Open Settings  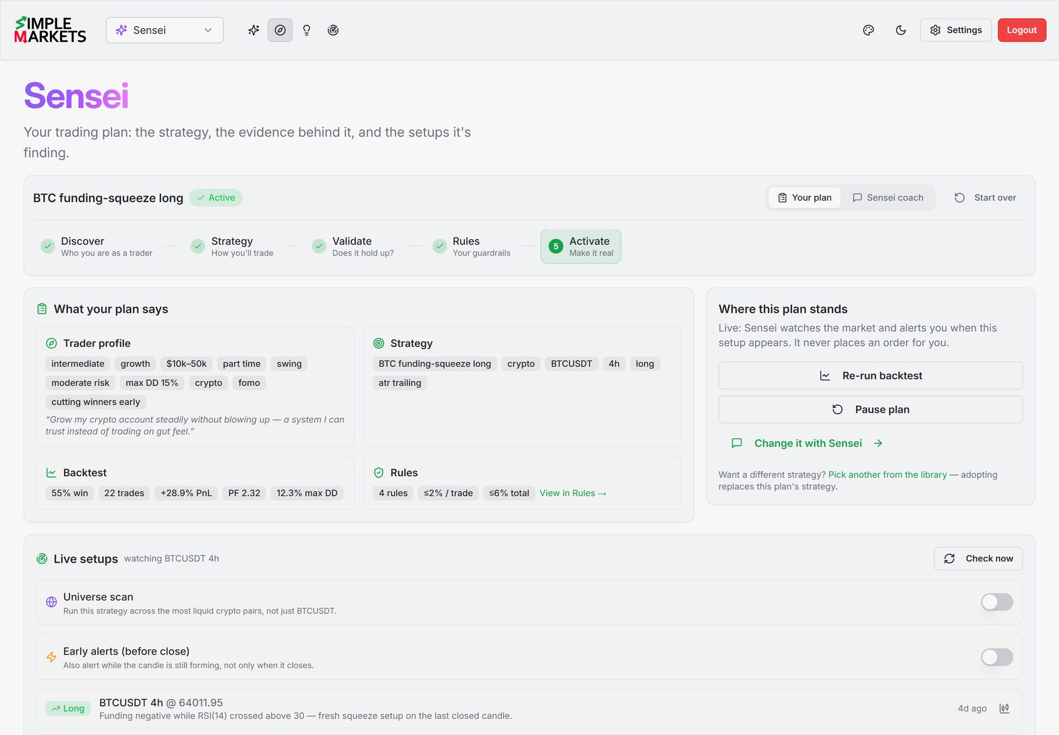coord(955,30)
